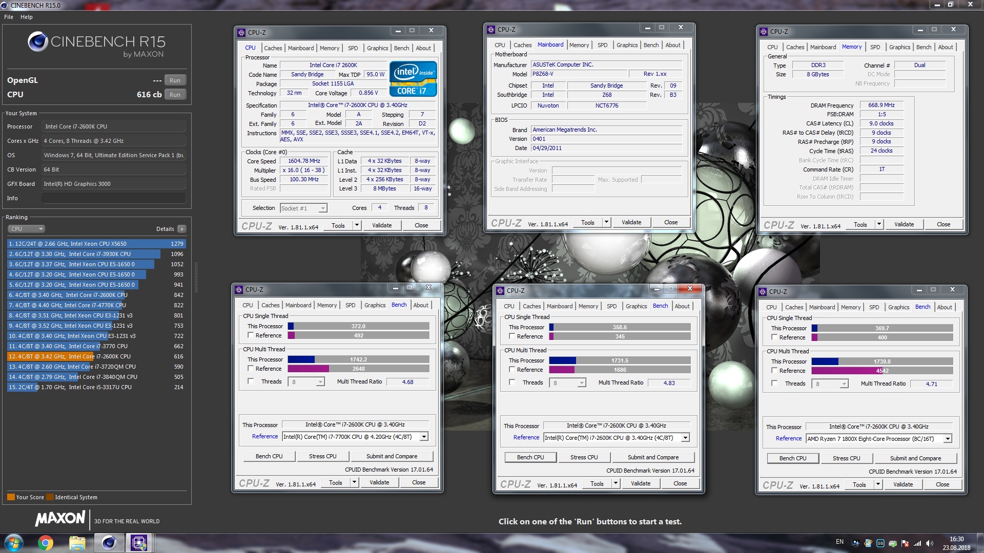
Task: Launch Google Chrome from taskbar
Action: click(45, 543)
